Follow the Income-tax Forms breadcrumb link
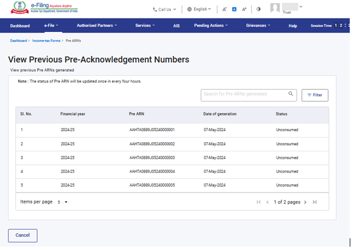This screenshot has width=352, height=250. tap(47, 40)
